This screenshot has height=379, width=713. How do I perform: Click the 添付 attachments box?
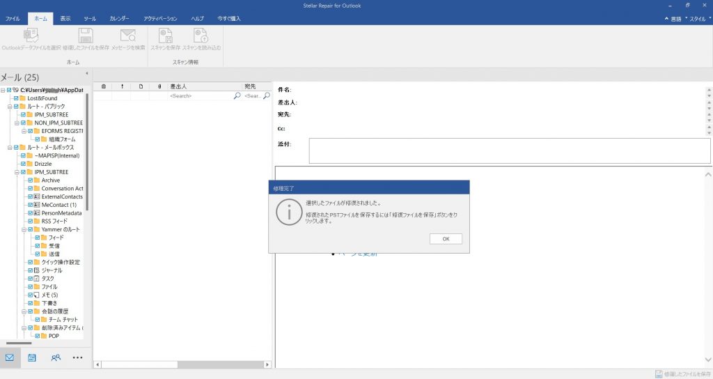tap(509, 150)
